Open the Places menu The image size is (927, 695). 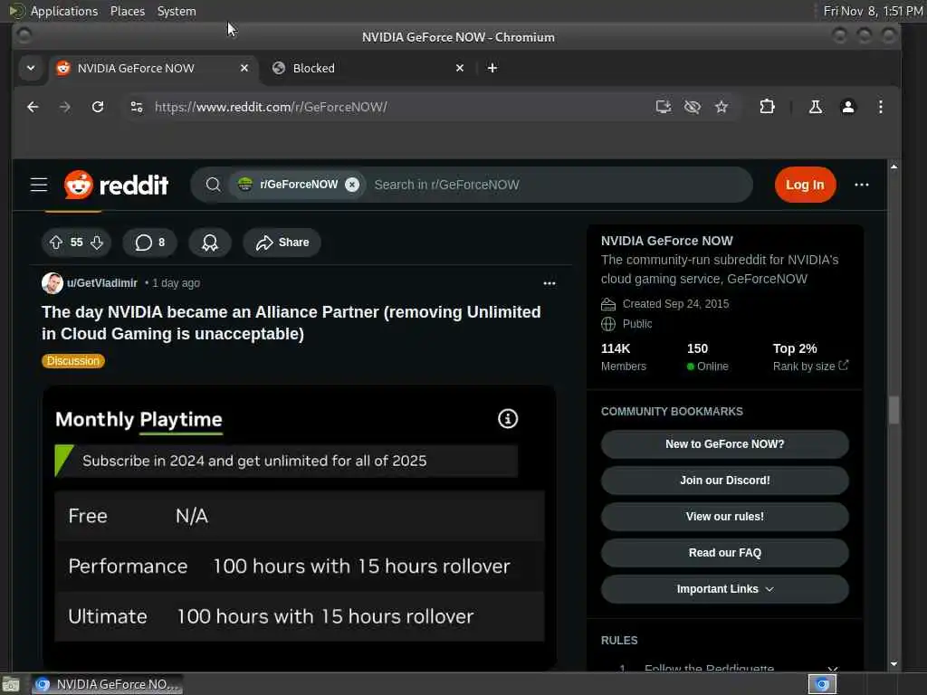(x=128, y=11)
